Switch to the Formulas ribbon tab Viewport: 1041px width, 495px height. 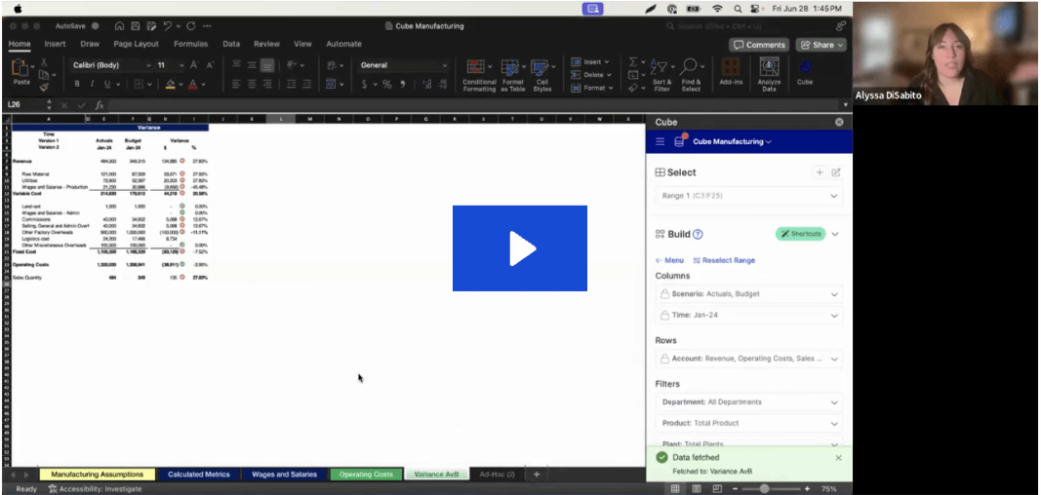pyautogui.click(x=190, y=44)
